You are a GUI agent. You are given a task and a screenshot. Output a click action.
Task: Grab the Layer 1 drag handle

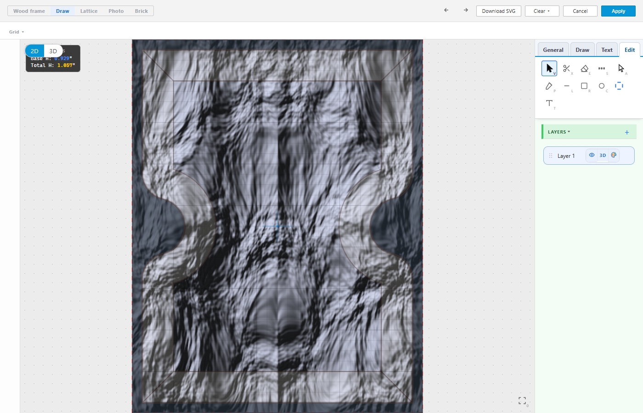point(551,156)
